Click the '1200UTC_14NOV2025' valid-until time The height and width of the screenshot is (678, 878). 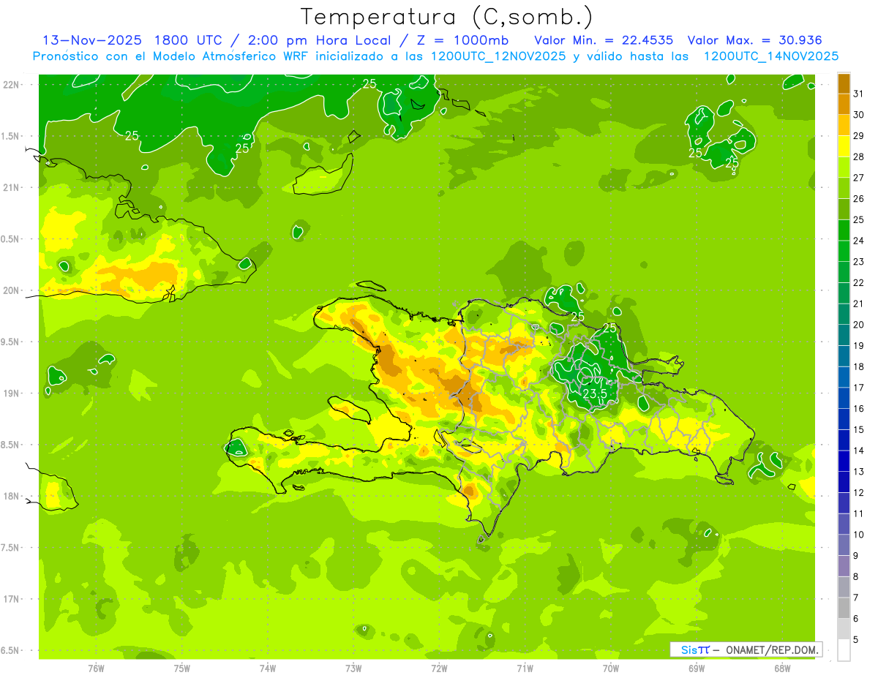coord(770,56)
